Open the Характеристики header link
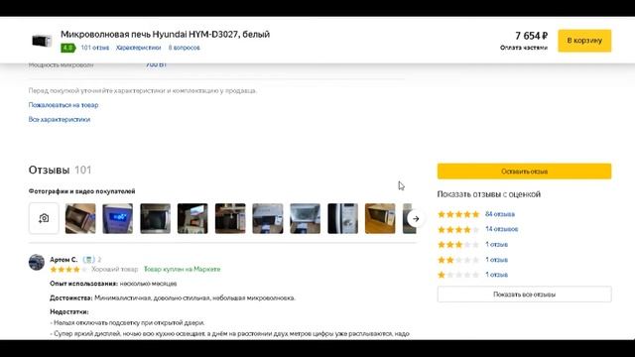The image size is (635, 357). click(139, 48)
